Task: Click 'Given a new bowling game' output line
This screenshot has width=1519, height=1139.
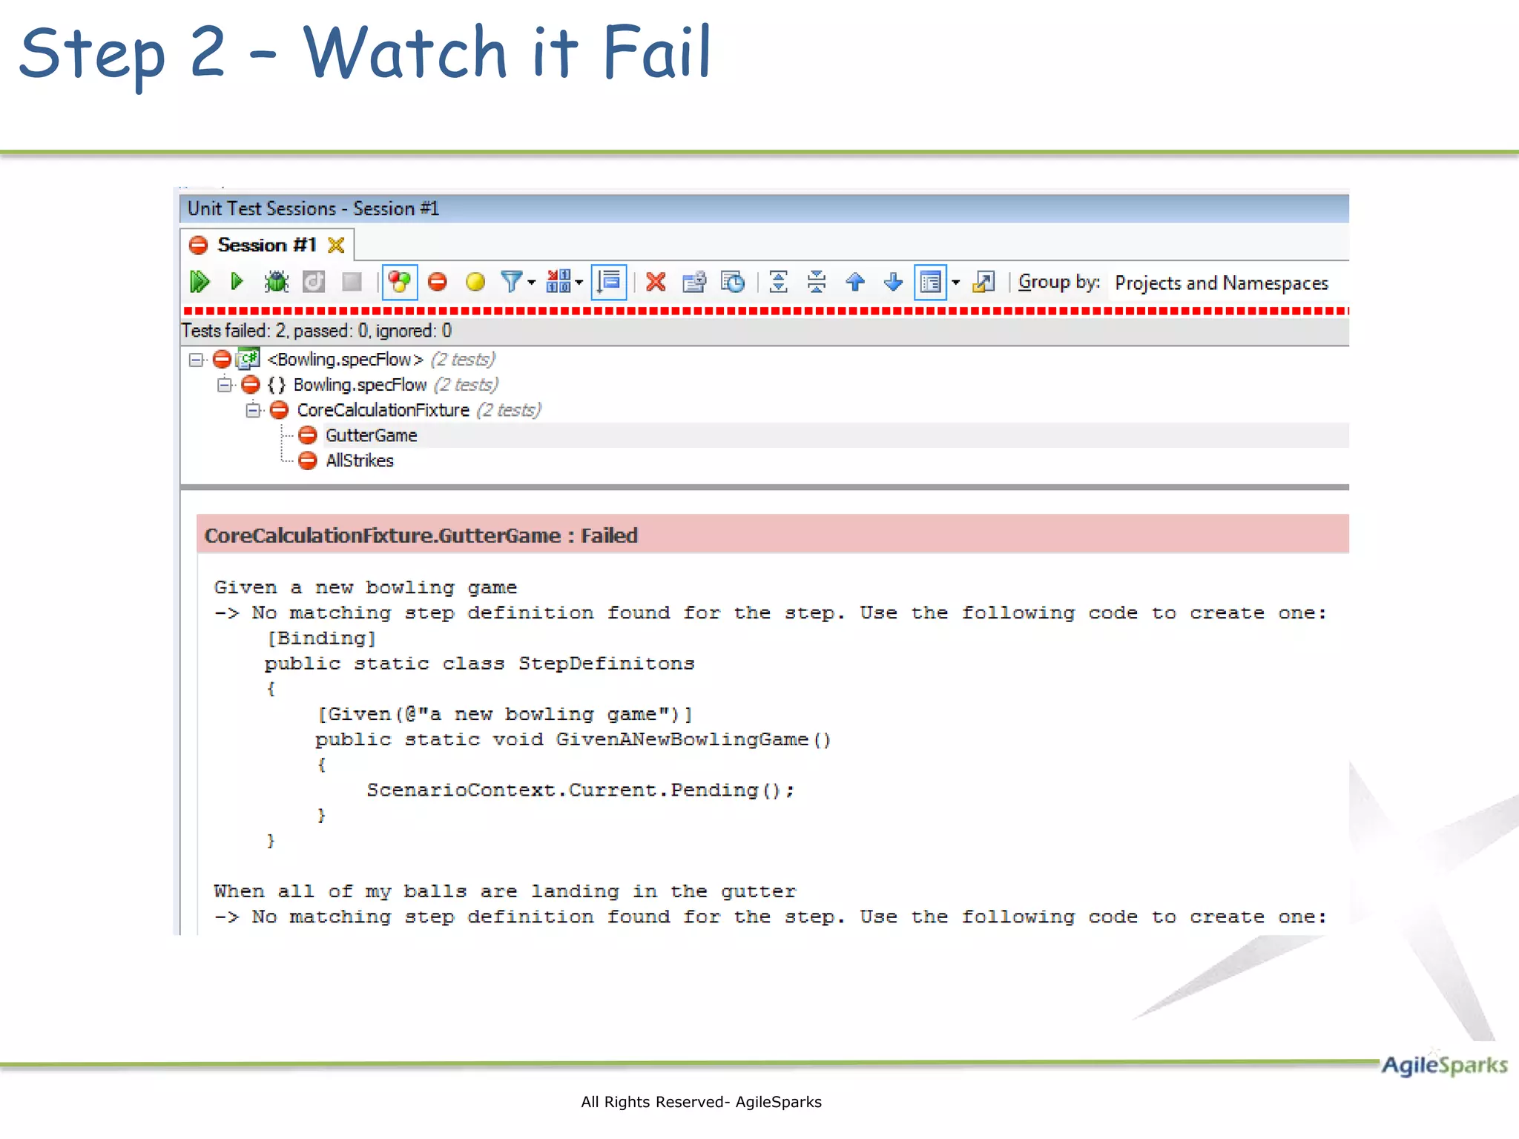Action: click(366, 588)
